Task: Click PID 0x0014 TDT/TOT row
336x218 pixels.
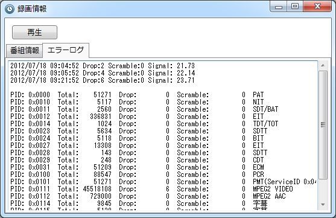Action: (144, 124)
